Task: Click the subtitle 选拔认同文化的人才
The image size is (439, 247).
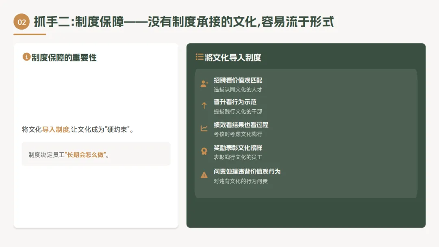Action: click(238, 89)
